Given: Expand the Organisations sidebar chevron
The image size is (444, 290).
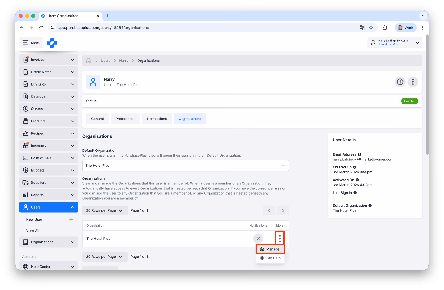Looking at the screenshot, I should tap(72, 242).
